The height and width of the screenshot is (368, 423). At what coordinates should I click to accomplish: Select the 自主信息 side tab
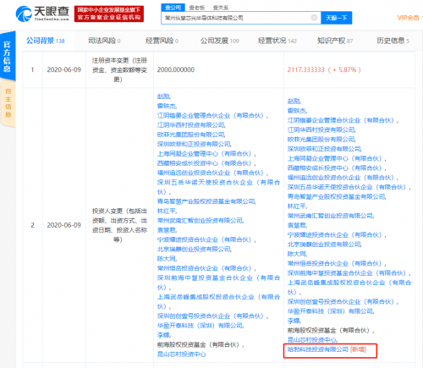8,103
